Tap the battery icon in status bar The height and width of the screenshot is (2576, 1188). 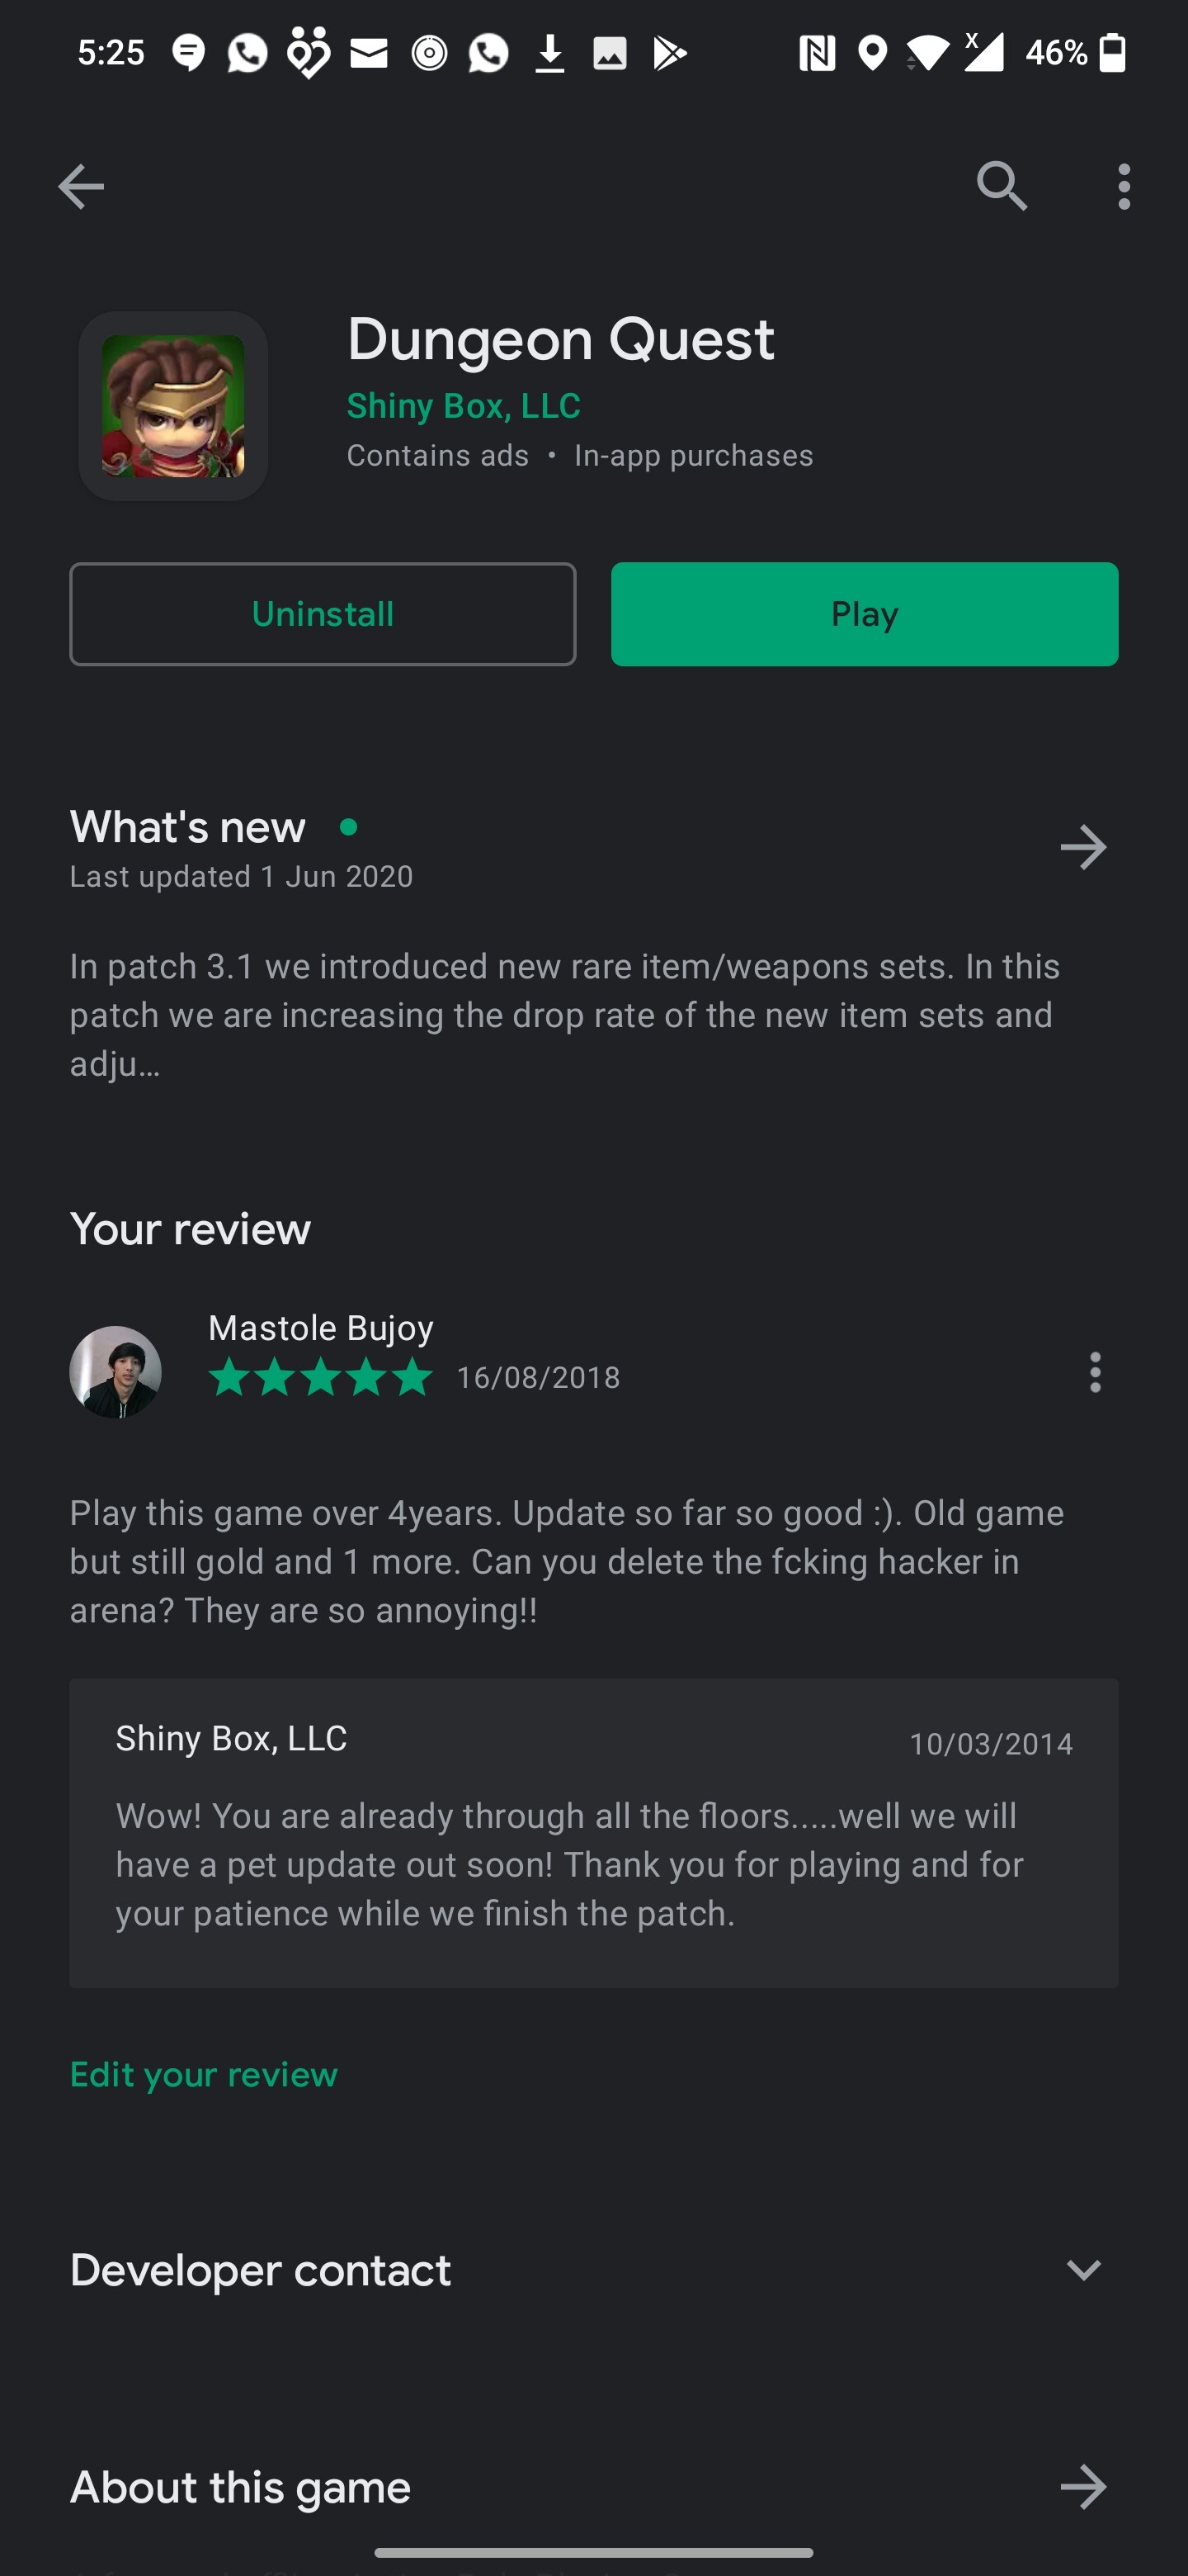[1112, 52]
